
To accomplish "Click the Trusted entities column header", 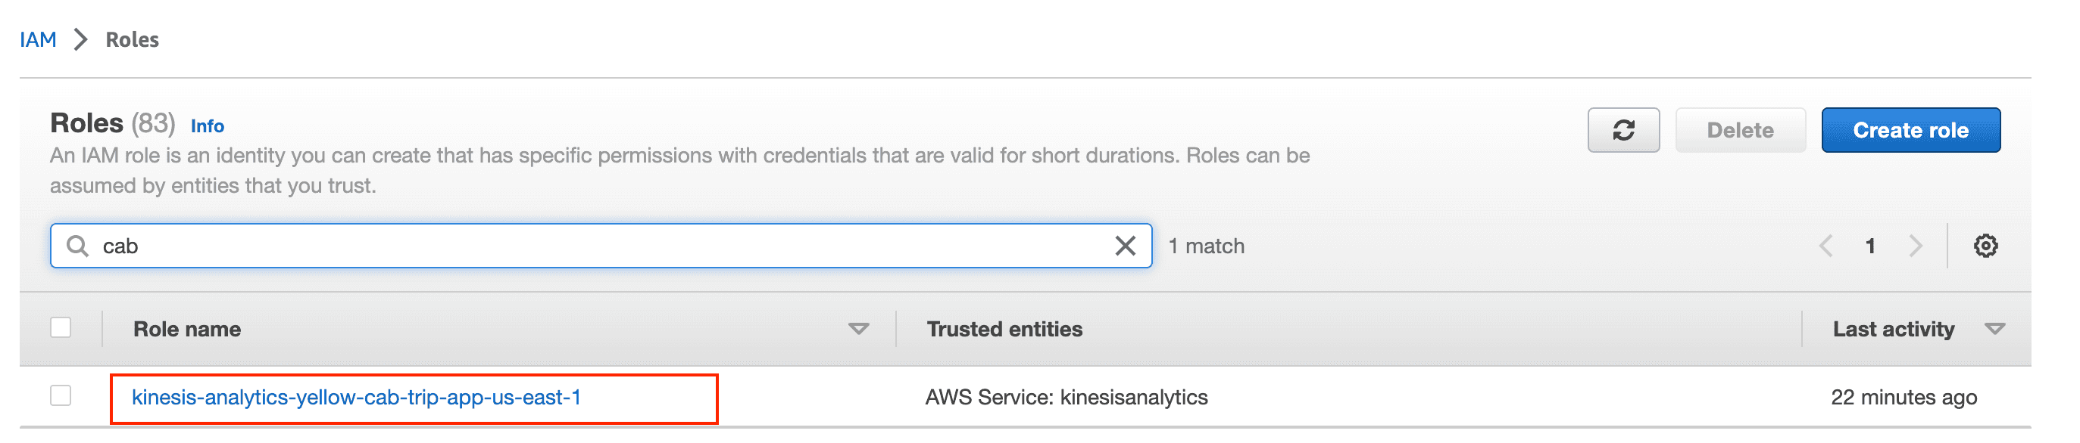I will coord(1004,329).
